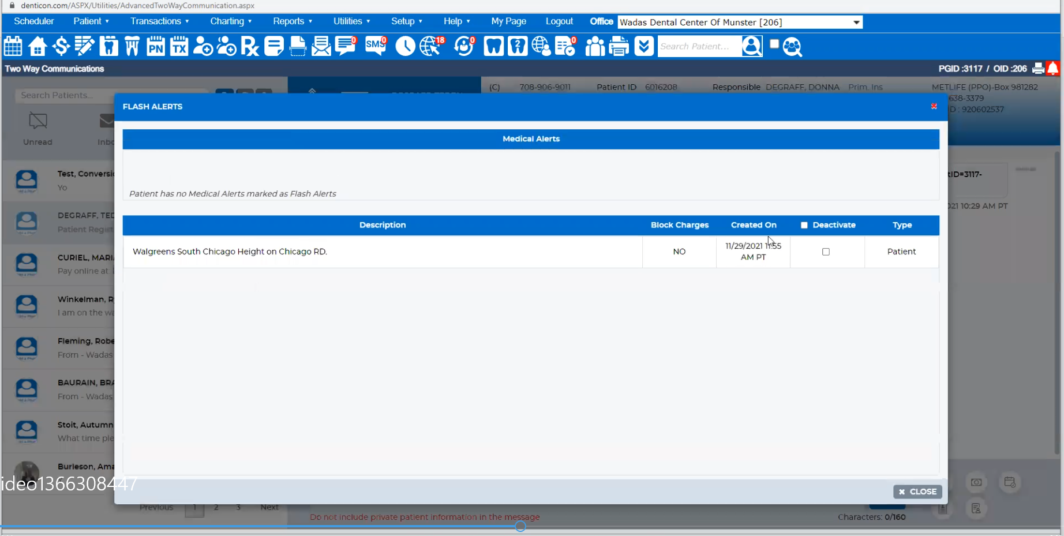Viewport: 1064px width, 536px height.
Task: Check the deactivate box for Walgreens alert
Action: coord(826,252)
